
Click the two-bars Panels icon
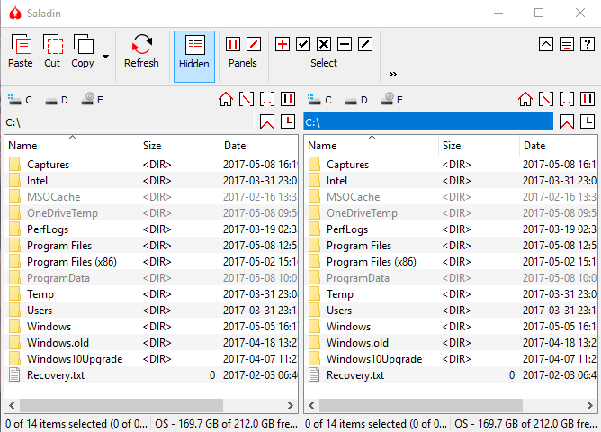pyautogui.click(x=233, y=44)
